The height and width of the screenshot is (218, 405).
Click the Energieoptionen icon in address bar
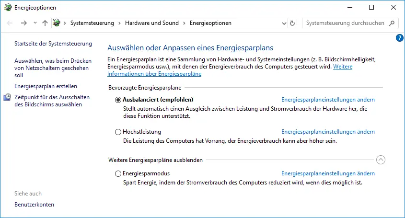click(57, 23)
